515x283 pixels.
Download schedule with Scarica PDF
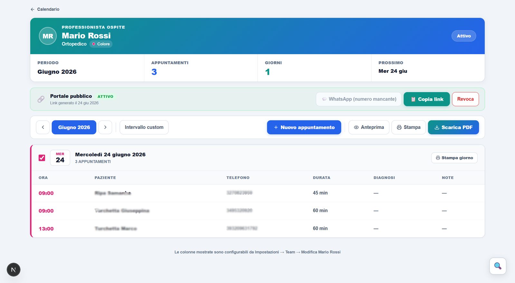(x=453, y=127)
